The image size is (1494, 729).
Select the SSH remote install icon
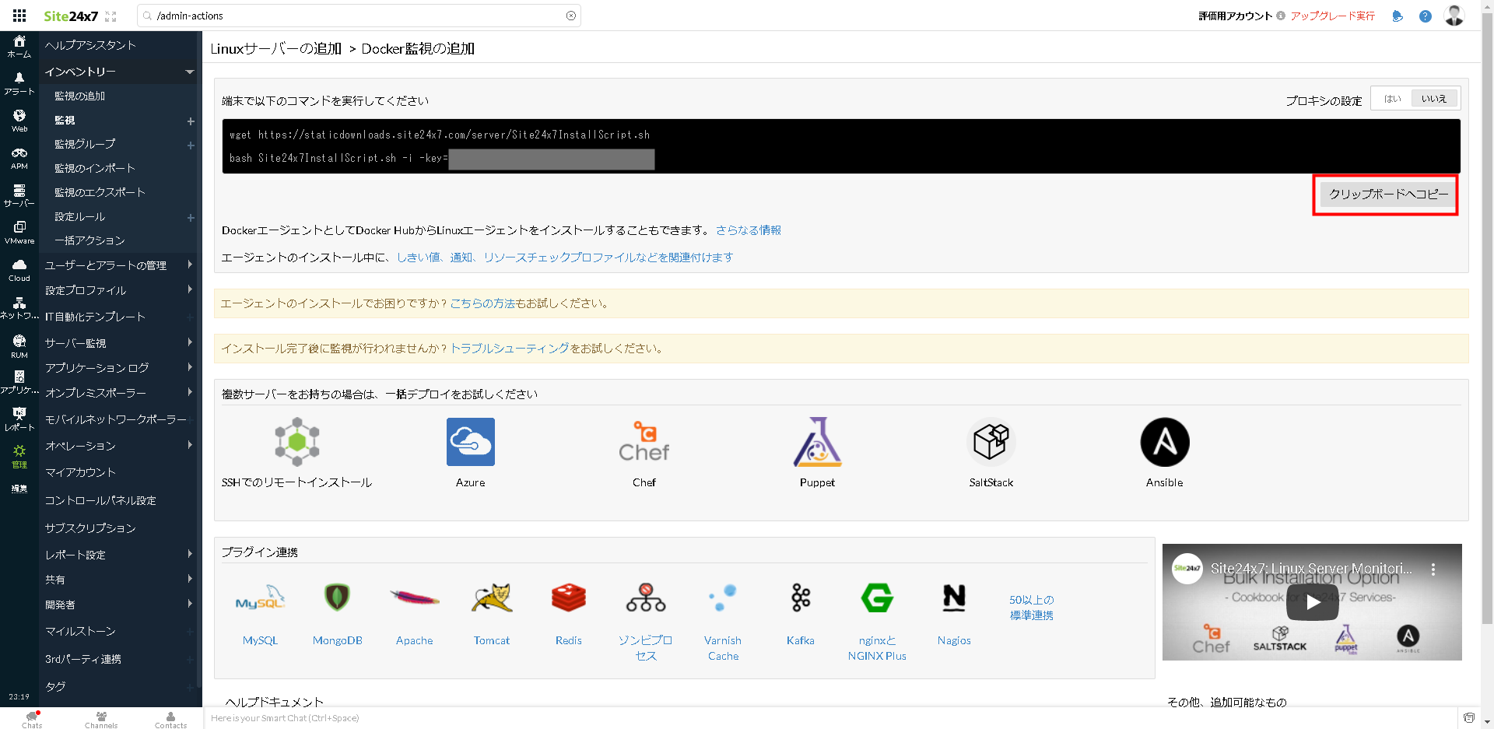296,442
